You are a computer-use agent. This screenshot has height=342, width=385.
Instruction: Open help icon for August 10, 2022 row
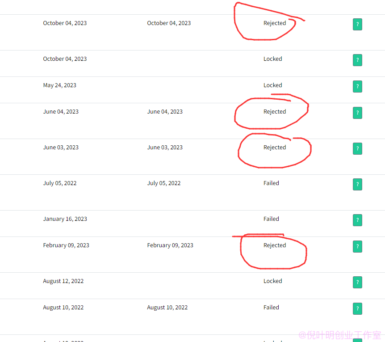tap(357, 308)
